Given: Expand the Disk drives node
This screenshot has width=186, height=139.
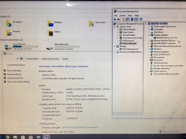Looking at the screenshot, I should (x=149, y=32).
